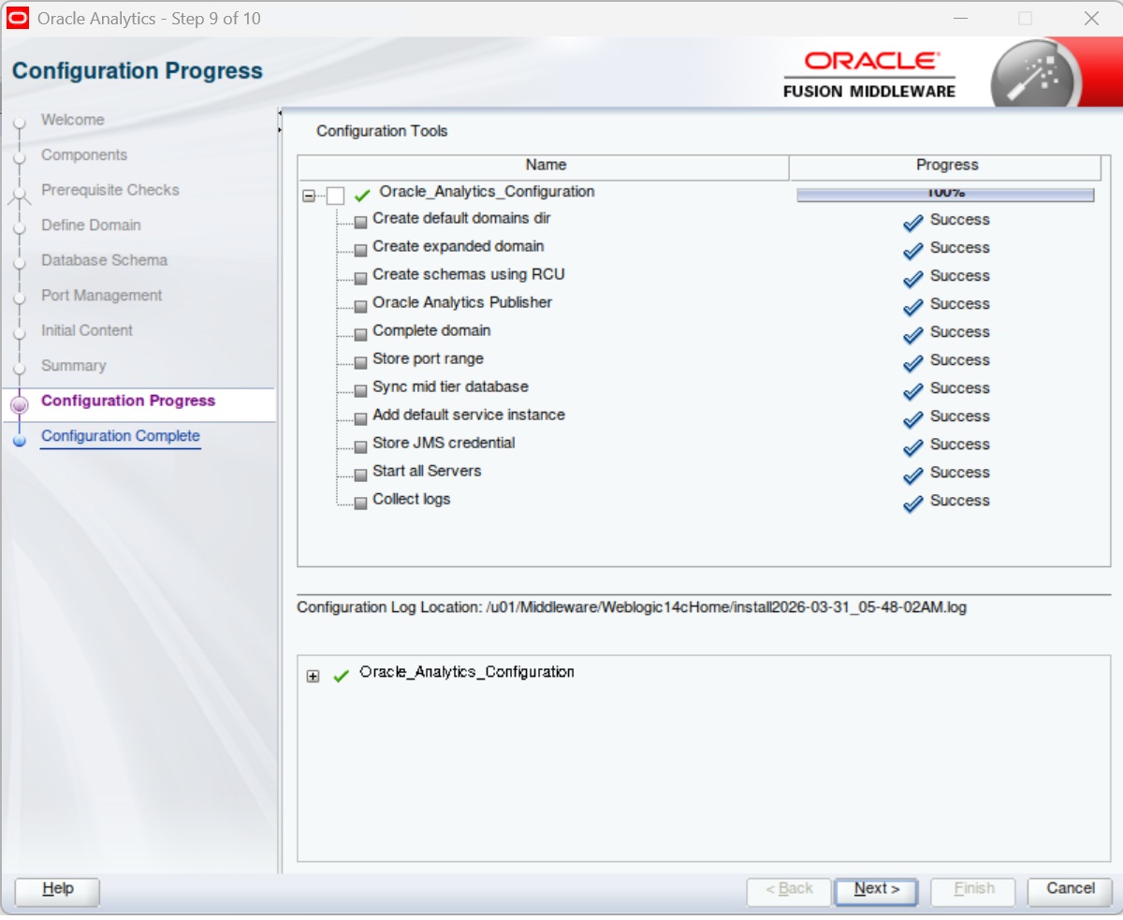Click the Configuration Progress step bullet icon
This screenshot has width=1123, height=920.
tap(19, 404)
